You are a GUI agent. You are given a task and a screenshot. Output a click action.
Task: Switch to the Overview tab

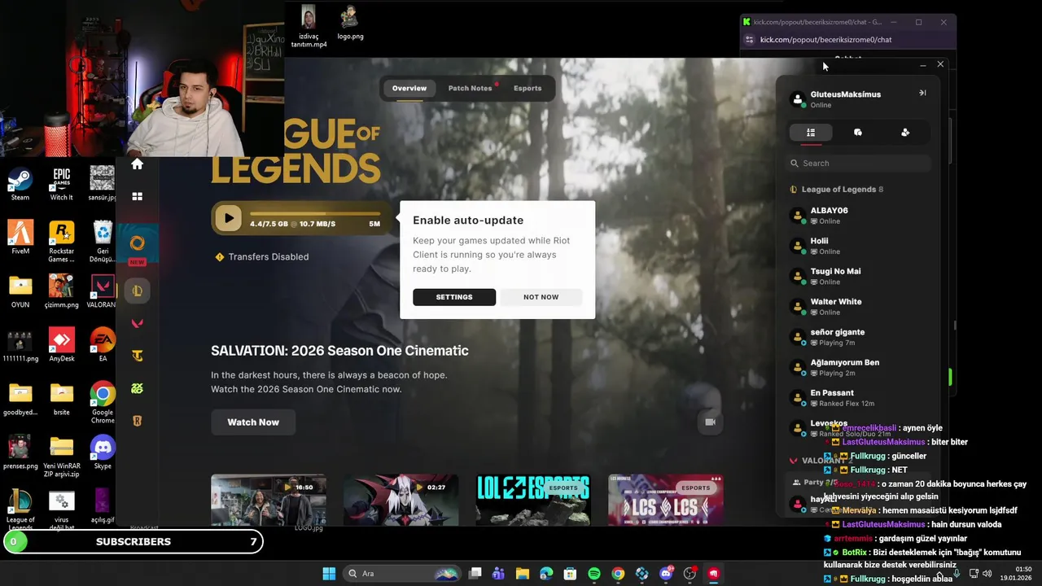(409, 88)
